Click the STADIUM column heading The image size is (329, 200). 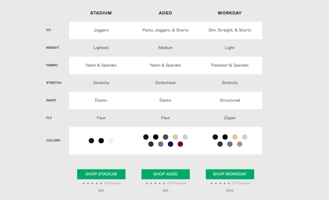tap(101, 13)
